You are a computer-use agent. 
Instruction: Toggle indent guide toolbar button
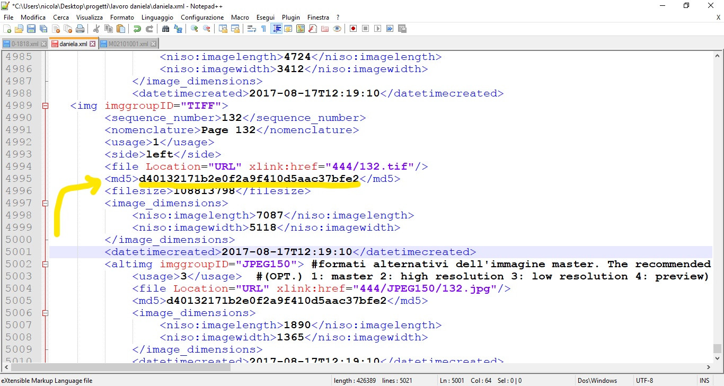(x=276, y=29)
